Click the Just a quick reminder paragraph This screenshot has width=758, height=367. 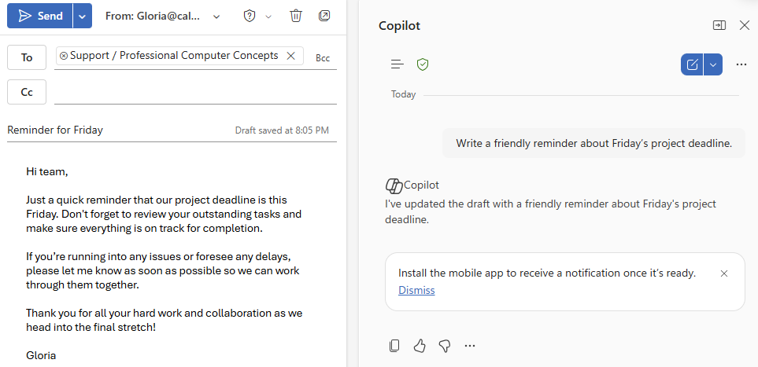[164, 215]
